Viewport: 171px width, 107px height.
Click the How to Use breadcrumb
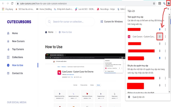tap(65, 32)
